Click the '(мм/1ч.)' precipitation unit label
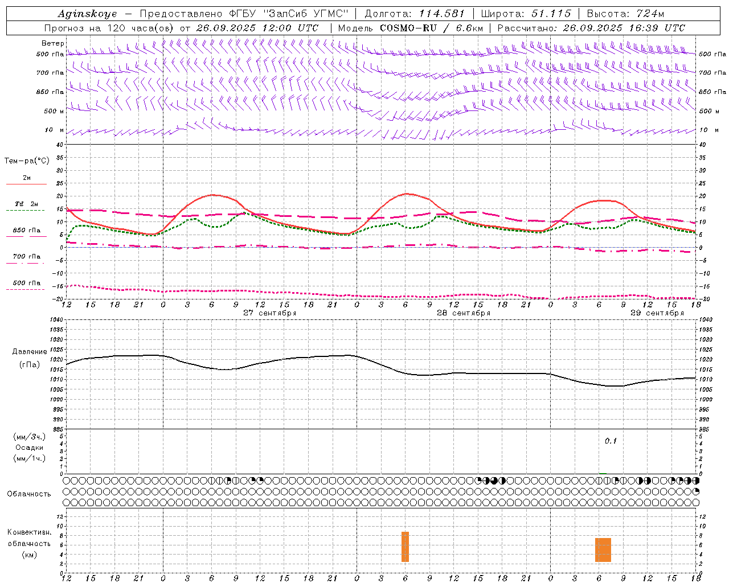 (x=30, y=458)
